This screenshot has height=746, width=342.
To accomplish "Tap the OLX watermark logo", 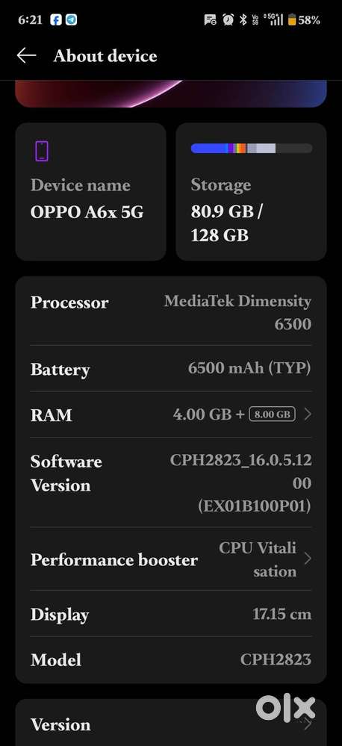I will pyautogui.click(x=285, y=708).
